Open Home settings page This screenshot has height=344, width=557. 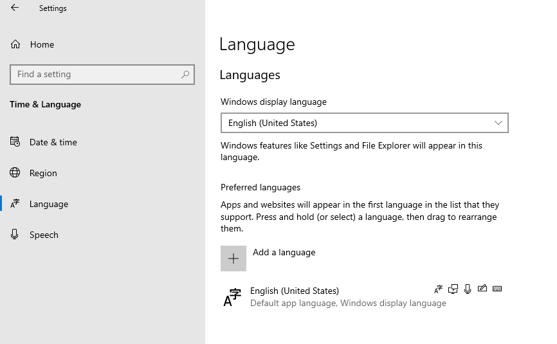[x=42, y=44]
